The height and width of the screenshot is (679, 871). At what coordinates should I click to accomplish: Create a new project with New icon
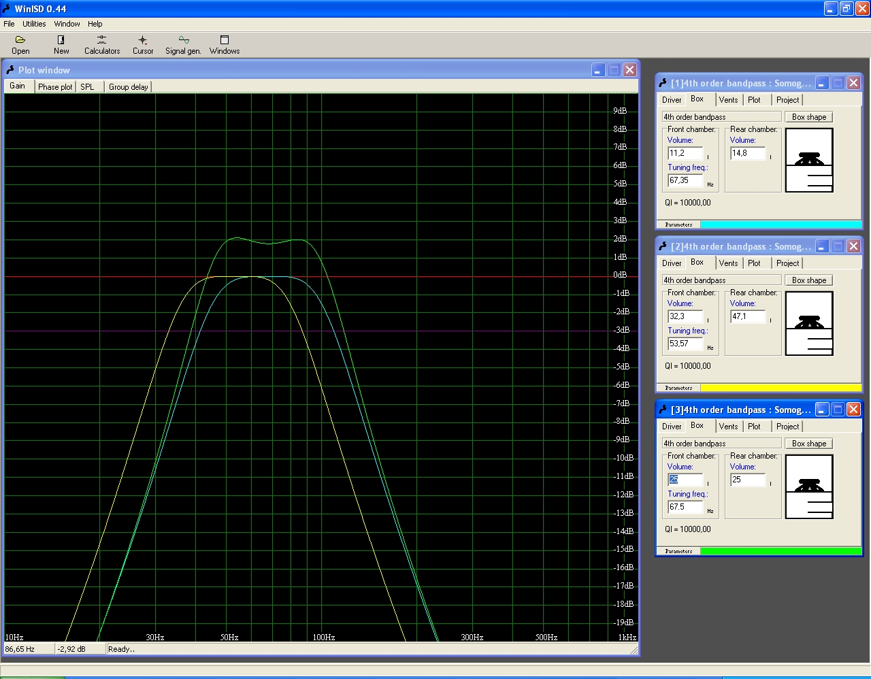point(61,45)
